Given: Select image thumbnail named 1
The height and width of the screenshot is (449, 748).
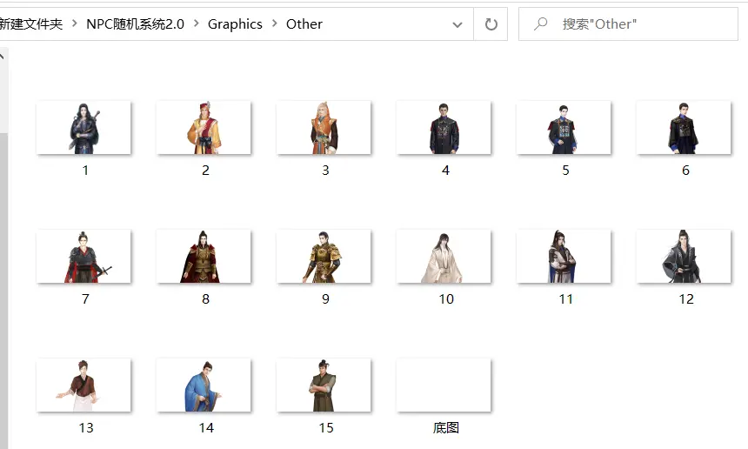Looking at the screenshot, I should [84, 128].
